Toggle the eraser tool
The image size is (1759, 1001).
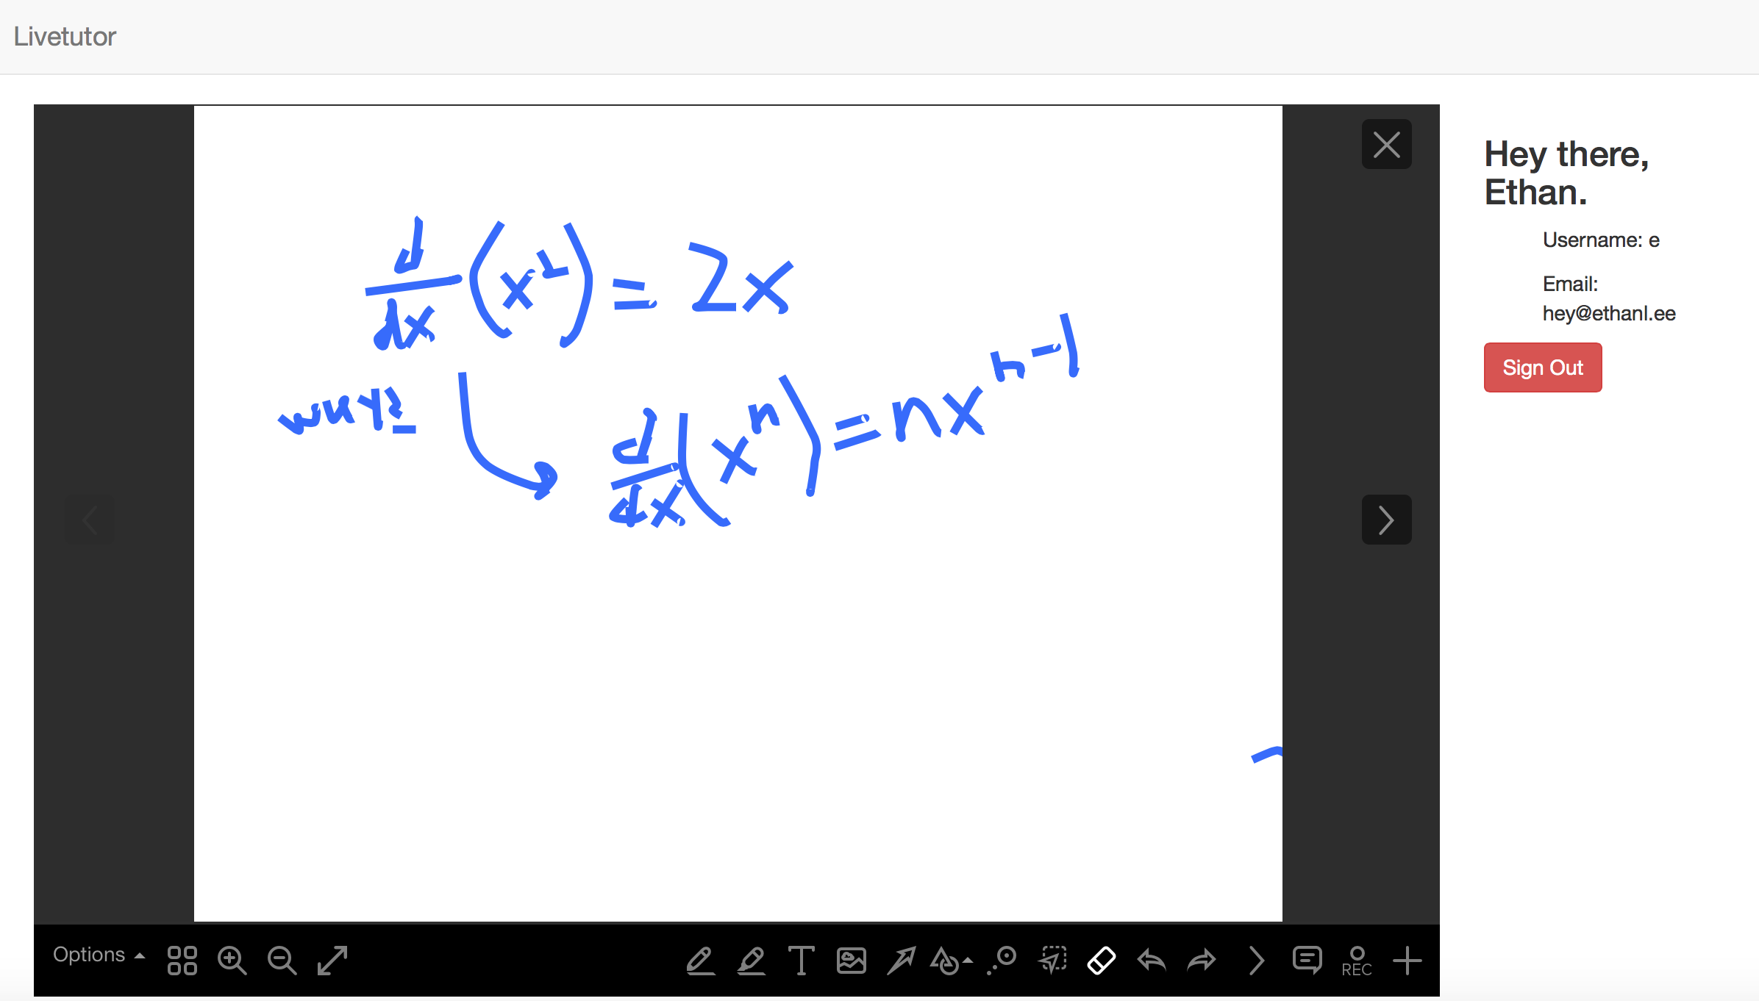(1101, 960)
